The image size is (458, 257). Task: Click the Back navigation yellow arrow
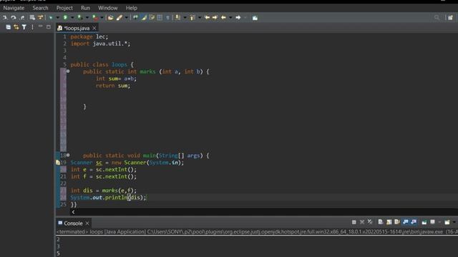click(x=223, y=18)
